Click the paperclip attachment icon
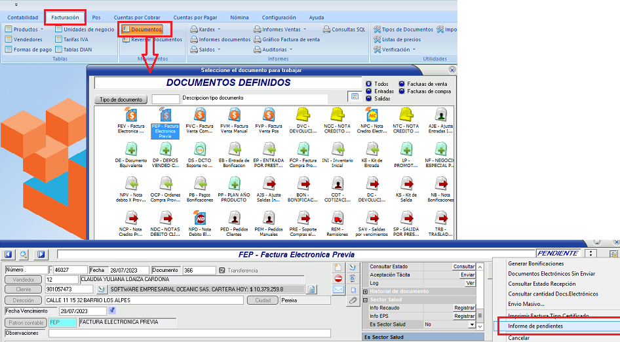The width and height of the screenshot is (620, 342). tap(353, 300)
